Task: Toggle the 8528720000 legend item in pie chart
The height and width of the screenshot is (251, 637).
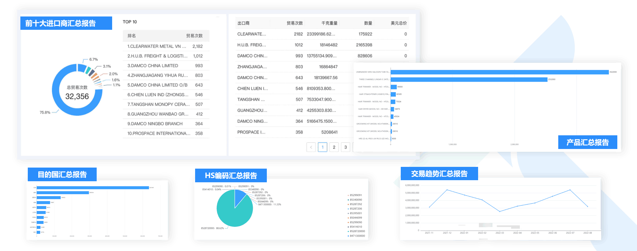Action: [357, 231]
